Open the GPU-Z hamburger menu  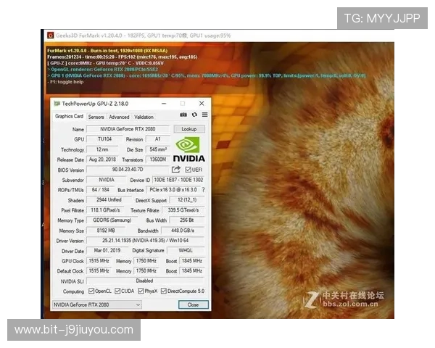[204, 115]
